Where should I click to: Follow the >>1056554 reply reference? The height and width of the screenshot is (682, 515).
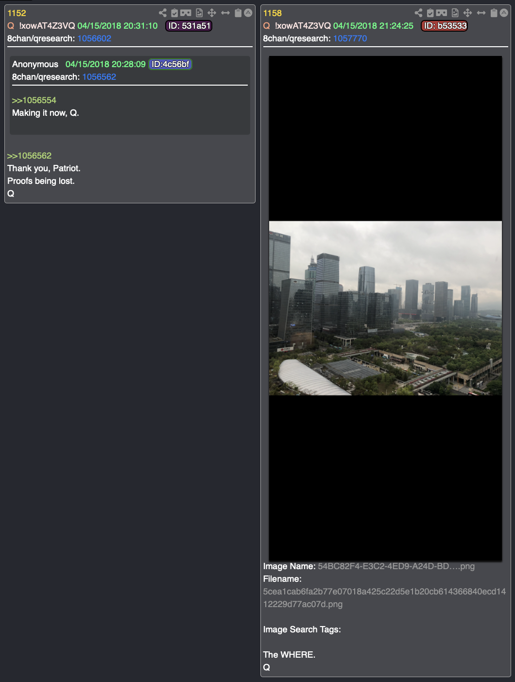(34, 100)
